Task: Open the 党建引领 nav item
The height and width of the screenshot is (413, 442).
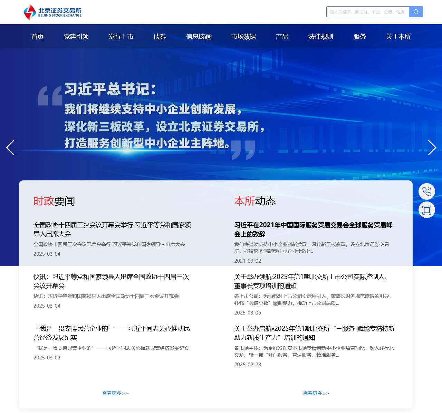Action: (x=76, y=37)
